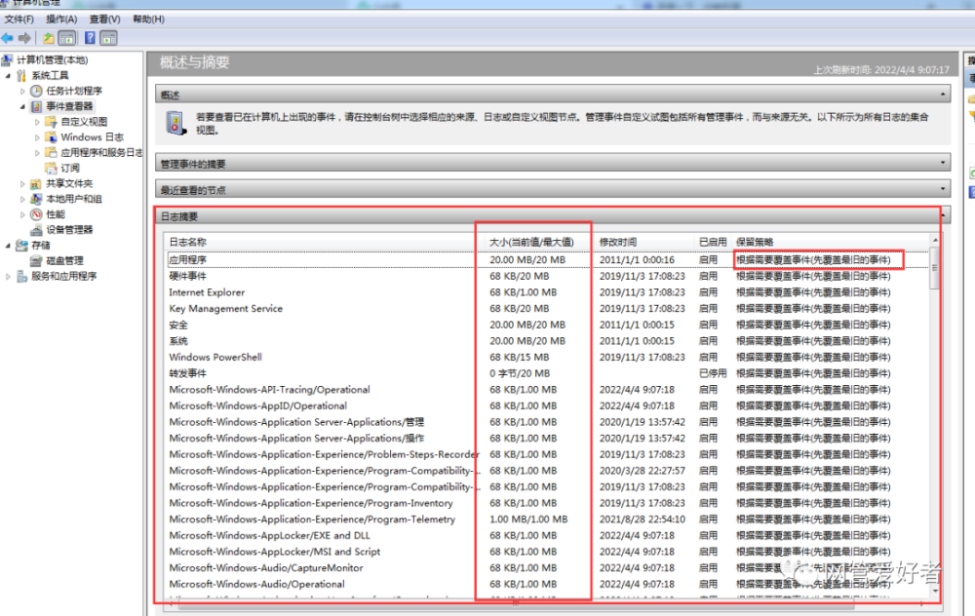Collapse the 概述 section arrow
Image resolution: width=975 pixels, height=616 pixels.
[x=943, y=95]
